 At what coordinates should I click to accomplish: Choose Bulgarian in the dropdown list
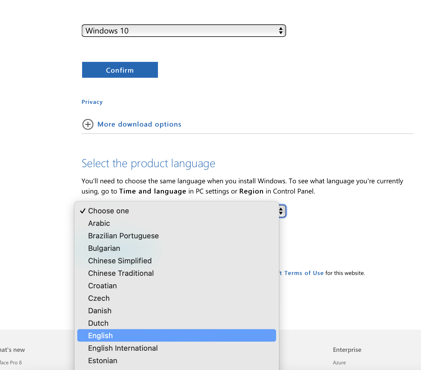(177, 248)
